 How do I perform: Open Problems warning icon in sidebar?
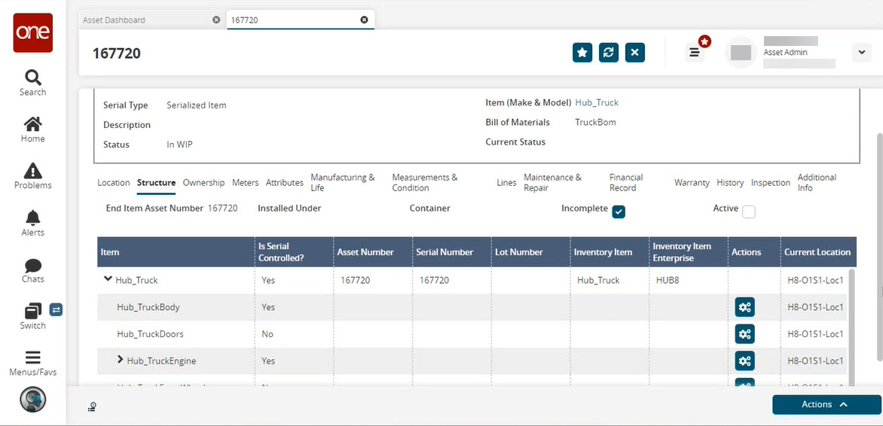[x=33, y=176]
